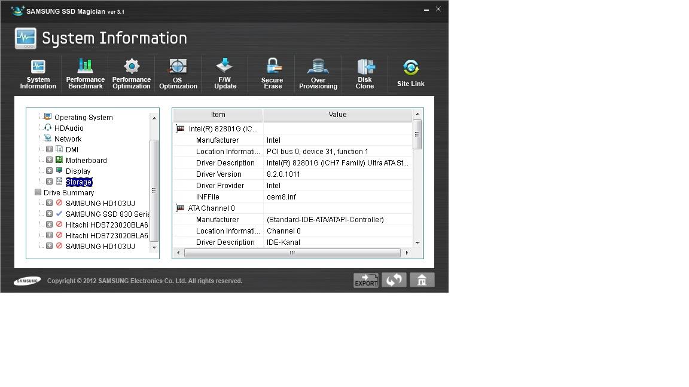Screen dimensions: 689x387
Task: Expand the Display node
Action: (x=49, y=171)
